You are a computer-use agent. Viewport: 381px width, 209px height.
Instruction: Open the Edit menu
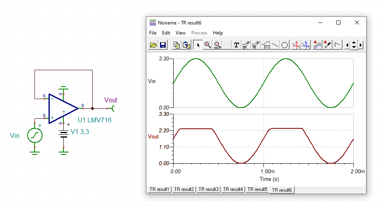(x=166, y=33)
